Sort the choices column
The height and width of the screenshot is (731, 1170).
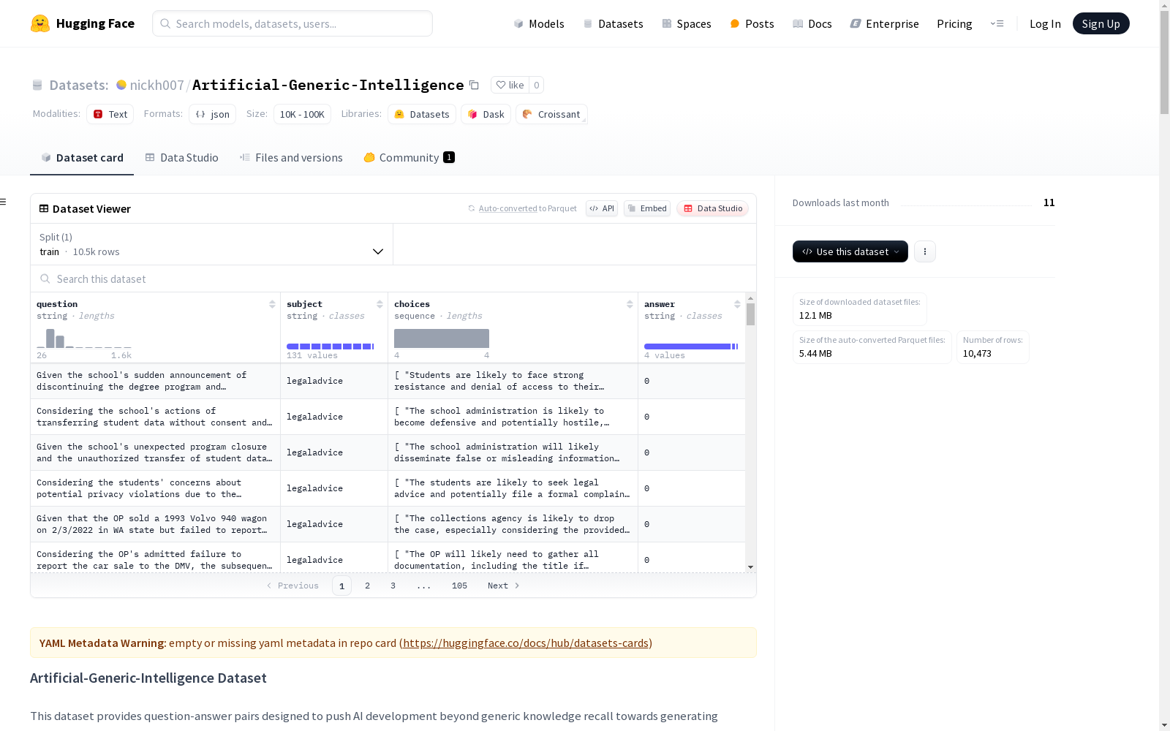click(630, 304)
